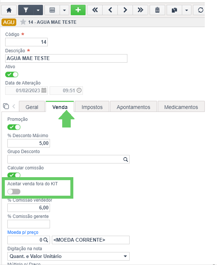Click the green add new record button
Screen dimensions: 217x265
click(78, 10)
